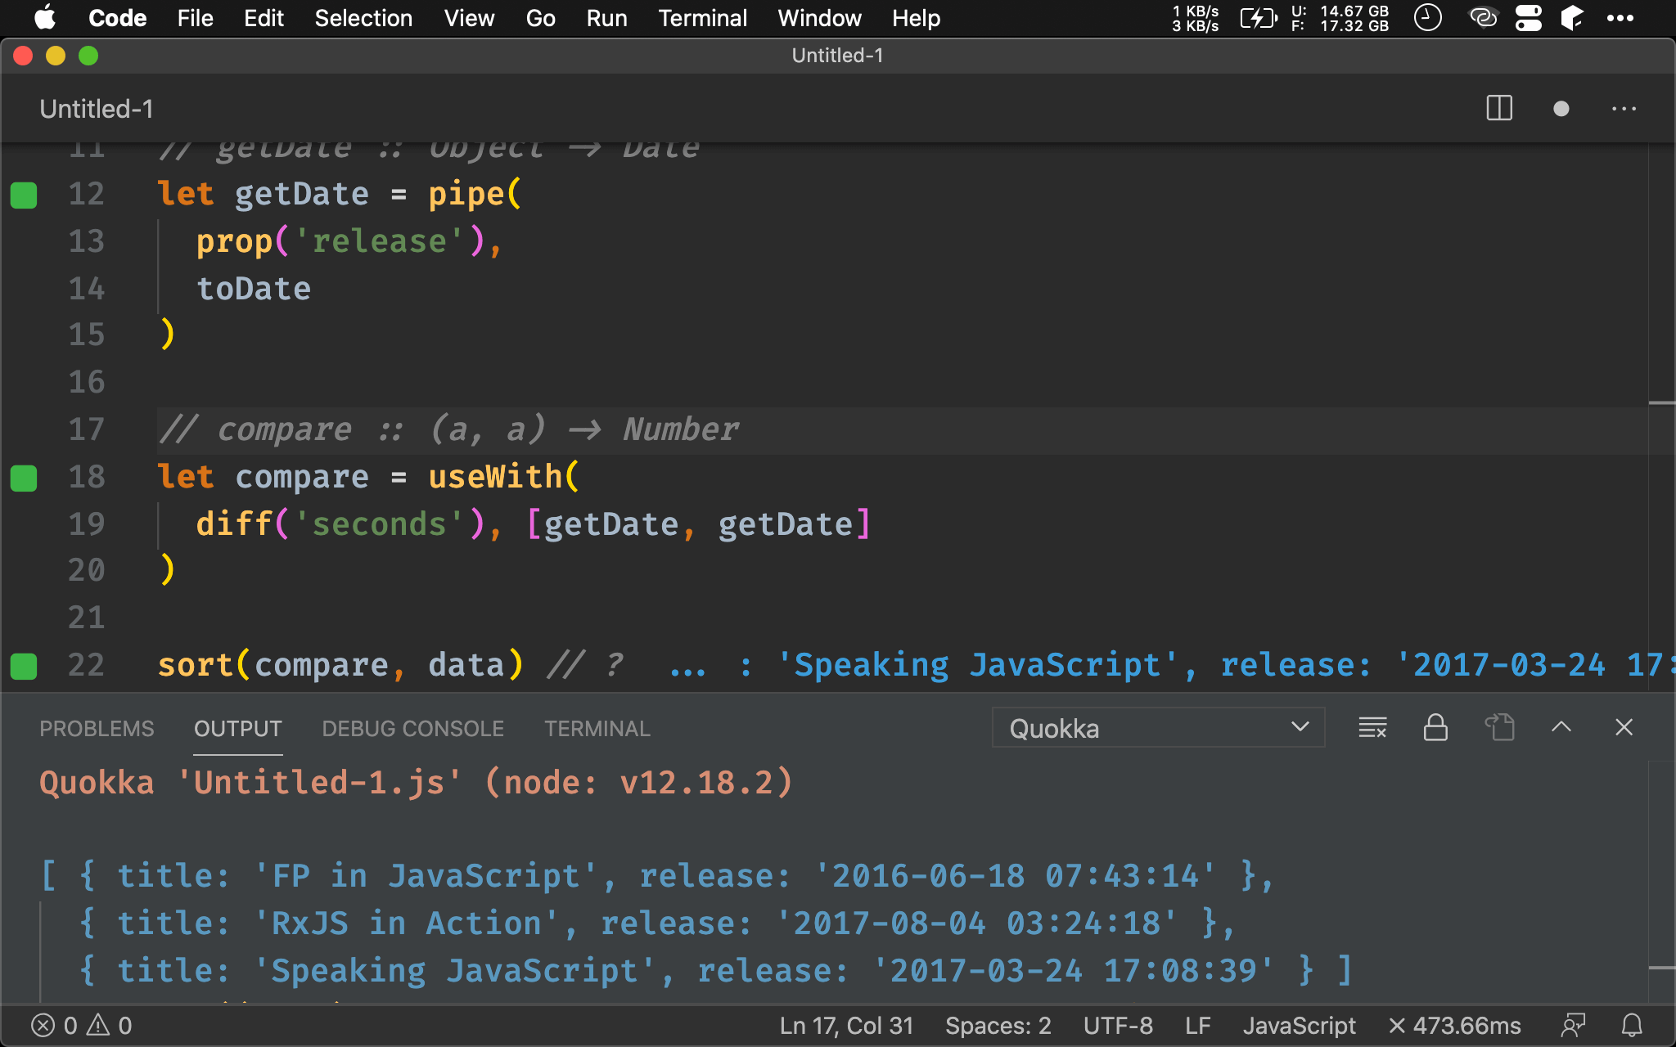
Task: Click the battery charging icon in the menu bar
Action: point(1258,18)
